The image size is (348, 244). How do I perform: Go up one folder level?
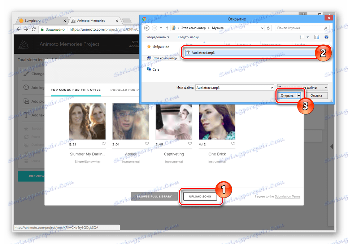[167, 28]
